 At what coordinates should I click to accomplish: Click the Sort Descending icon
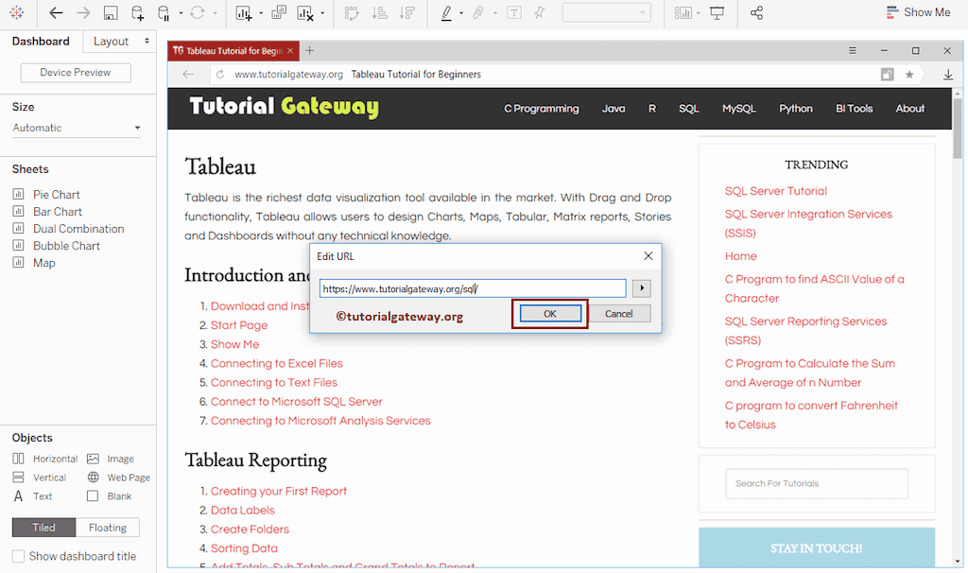(x=406, y=13)
